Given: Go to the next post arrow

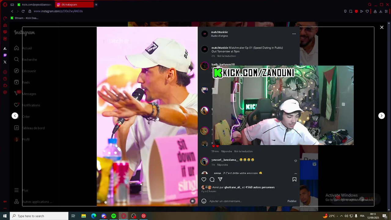Looking at the screenshot, I should pyautogui.click(x=382, y=116).
